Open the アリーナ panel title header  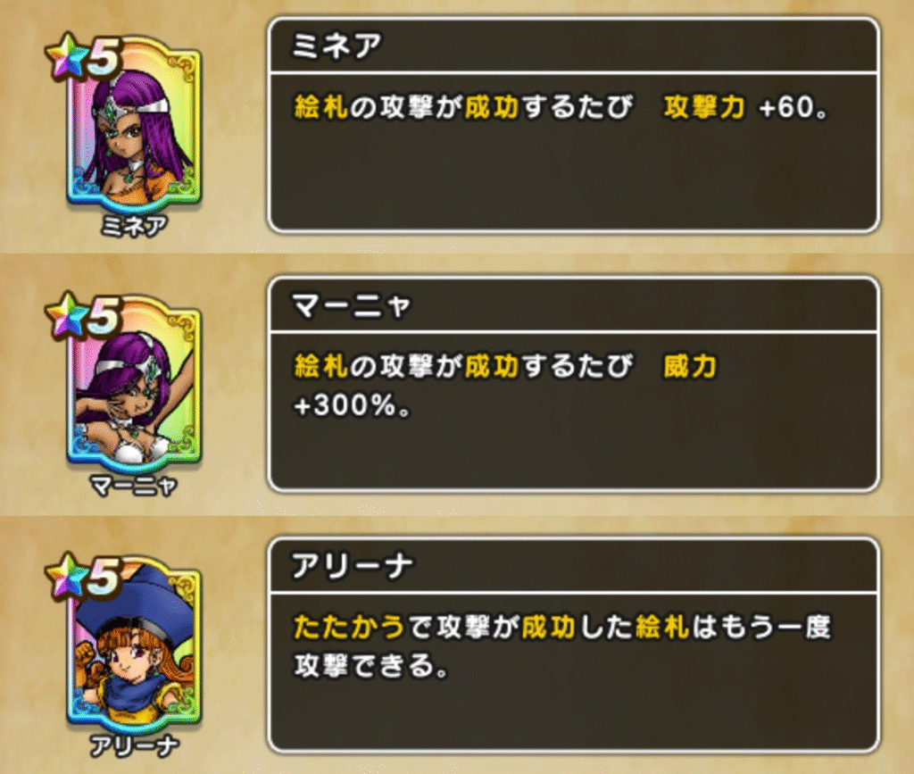(x=574, y=565)
